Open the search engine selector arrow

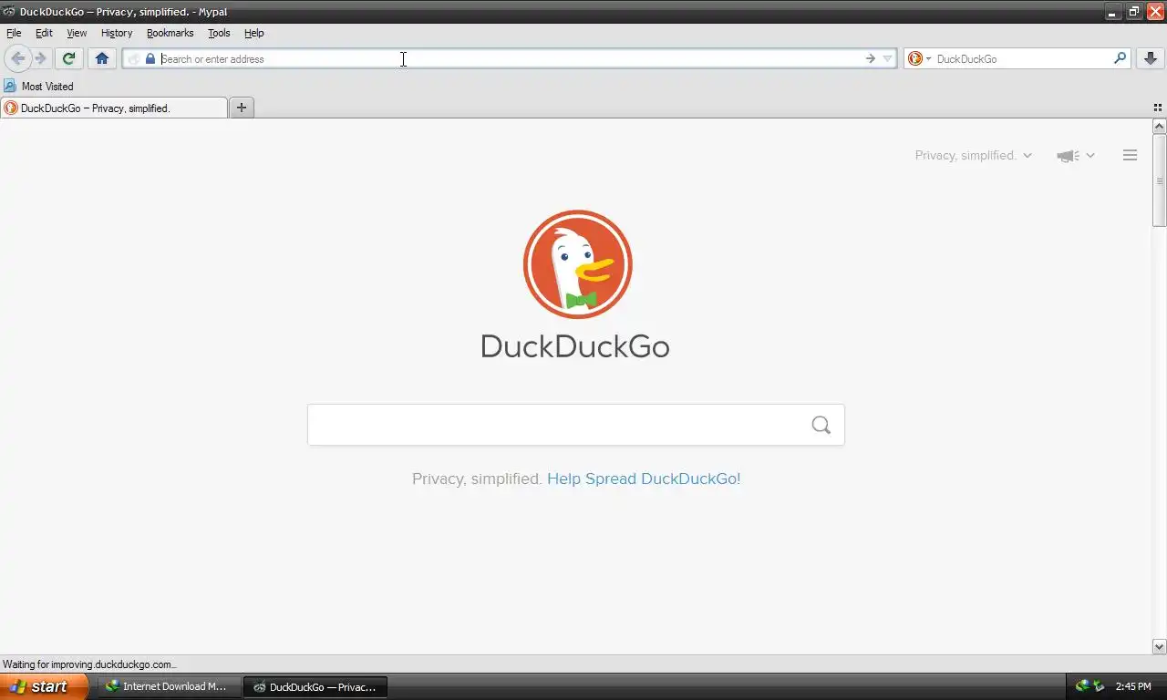tap(928, 59)
